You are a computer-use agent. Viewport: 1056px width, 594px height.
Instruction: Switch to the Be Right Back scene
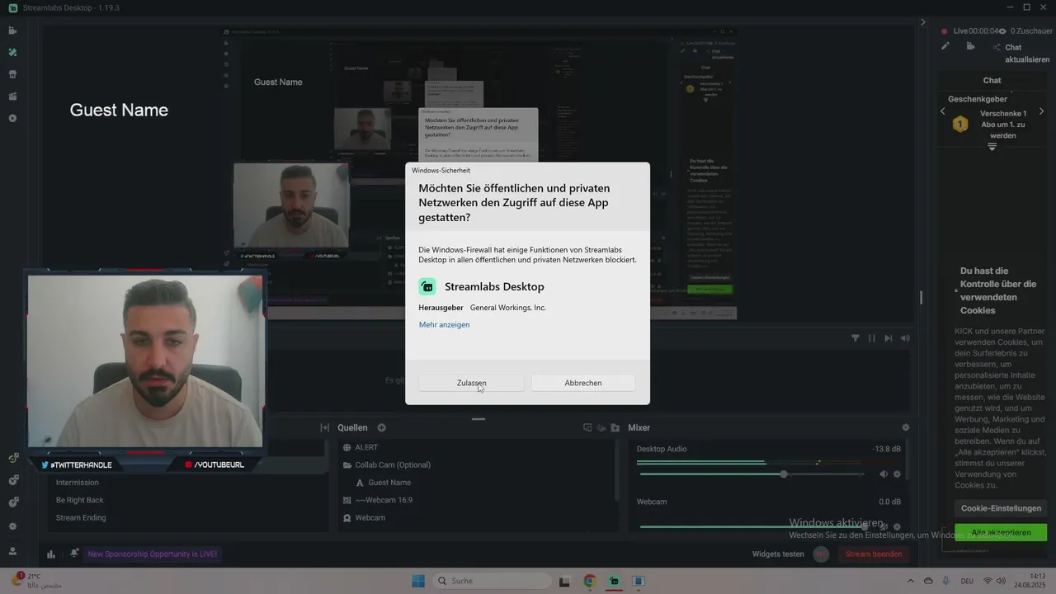point(79,500)
